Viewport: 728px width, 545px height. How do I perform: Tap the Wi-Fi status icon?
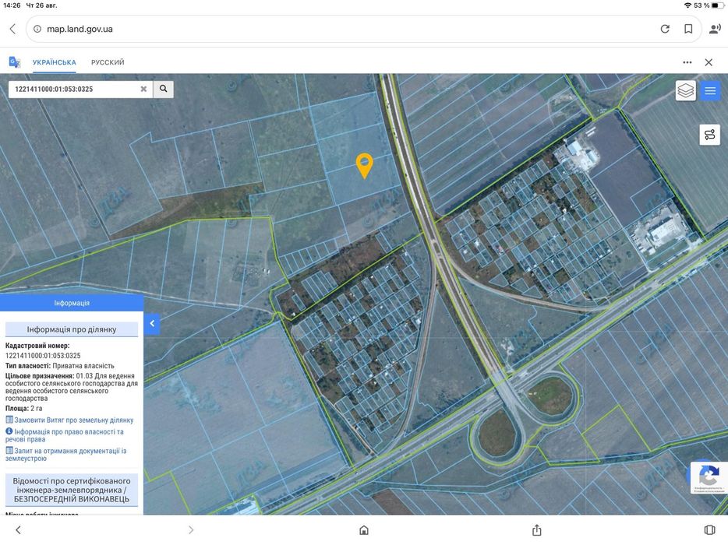[687, 5]
